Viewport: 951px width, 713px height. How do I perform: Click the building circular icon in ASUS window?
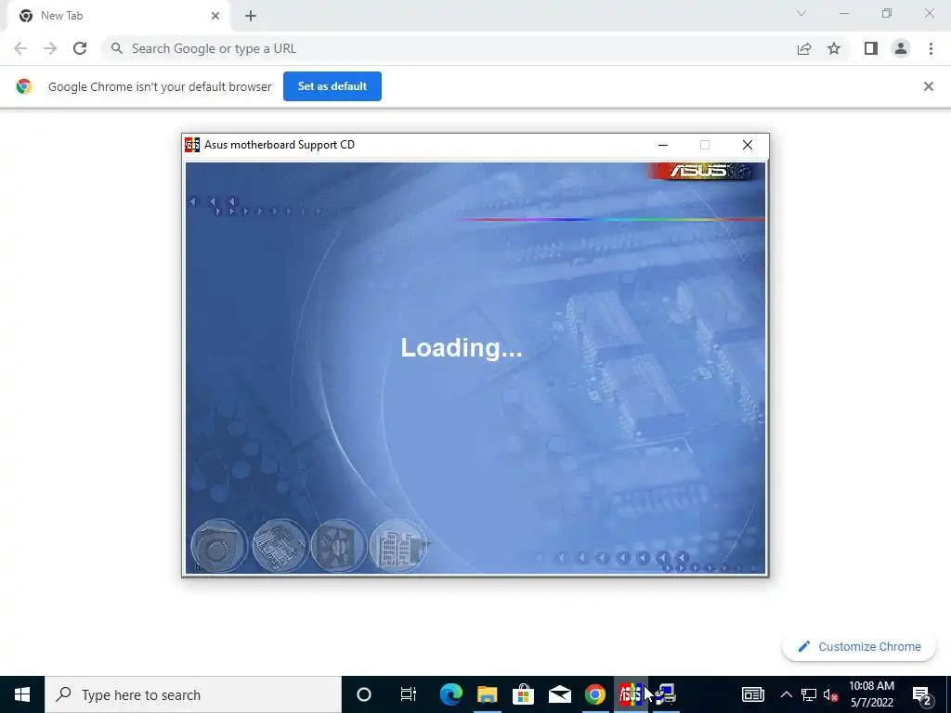397,546
